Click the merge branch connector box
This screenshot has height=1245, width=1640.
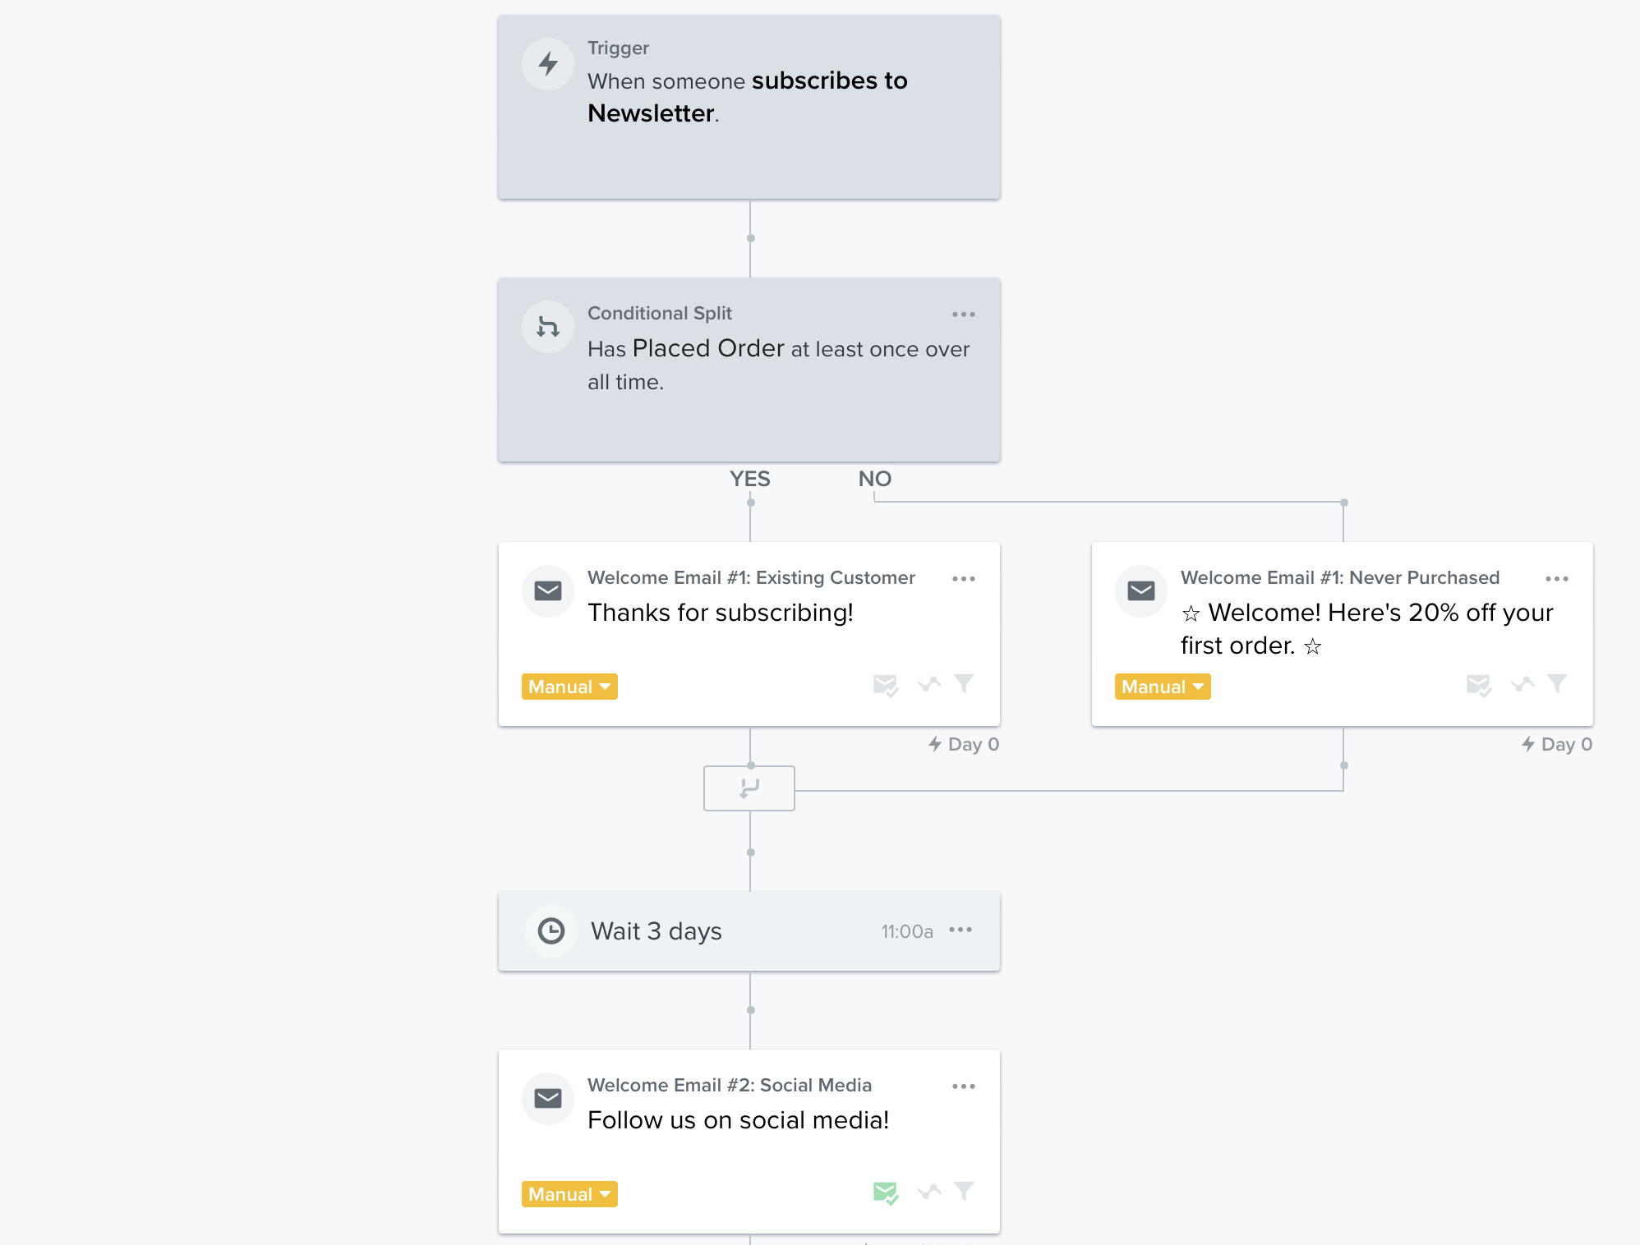[x=749, y=788]
